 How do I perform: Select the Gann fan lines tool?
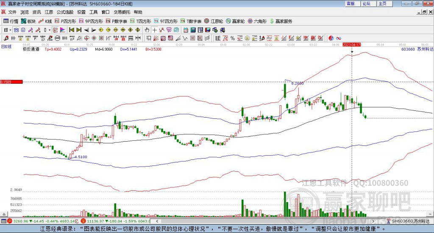156,38
